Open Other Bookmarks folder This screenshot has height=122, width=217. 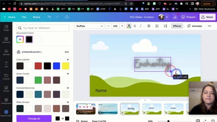(x=205, y=9)
